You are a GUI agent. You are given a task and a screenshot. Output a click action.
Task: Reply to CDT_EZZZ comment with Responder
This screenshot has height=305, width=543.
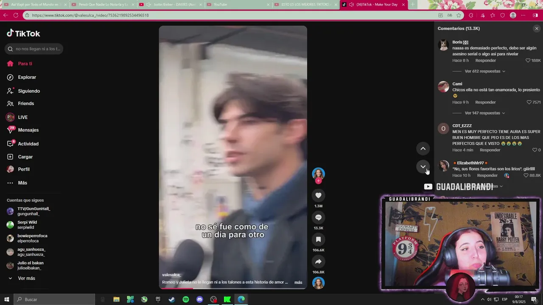pyautogui.click(x=490, y=150)
